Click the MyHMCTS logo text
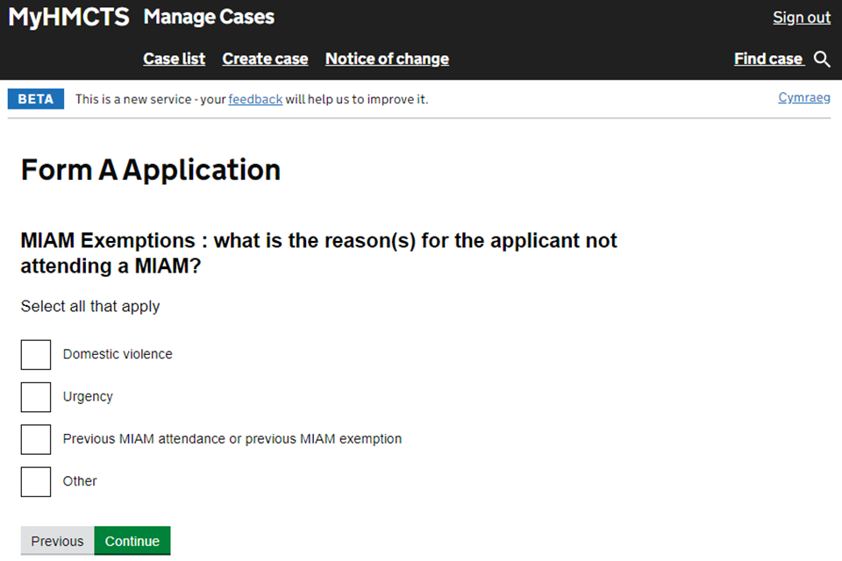The width and height of the screenshot is (842, 561). coord(68,17)
